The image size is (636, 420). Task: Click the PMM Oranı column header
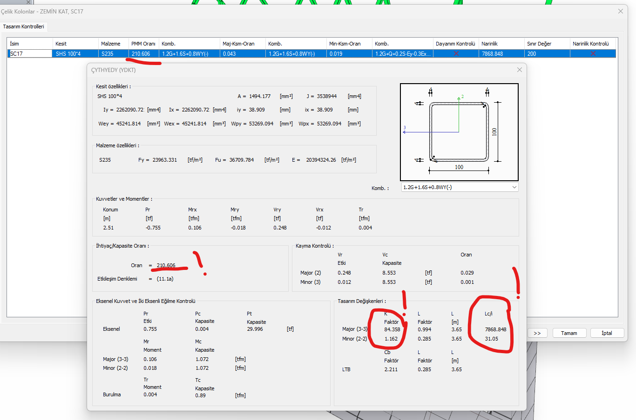click(143, 44)
